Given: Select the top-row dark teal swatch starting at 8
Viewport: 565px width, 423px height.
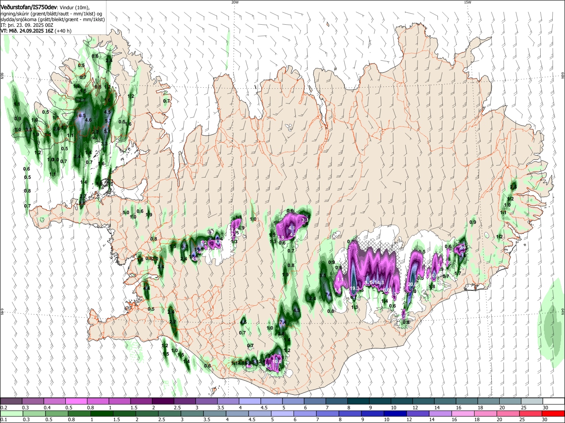Looking at the screenshot, I should (x=358, y=401).
